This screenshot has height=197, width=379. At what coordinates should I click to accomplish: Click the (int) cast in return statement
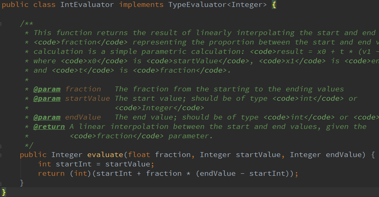78,174
